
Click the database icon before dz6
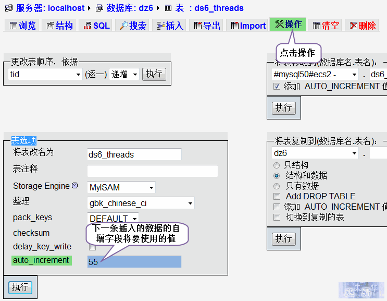(99, 8)
